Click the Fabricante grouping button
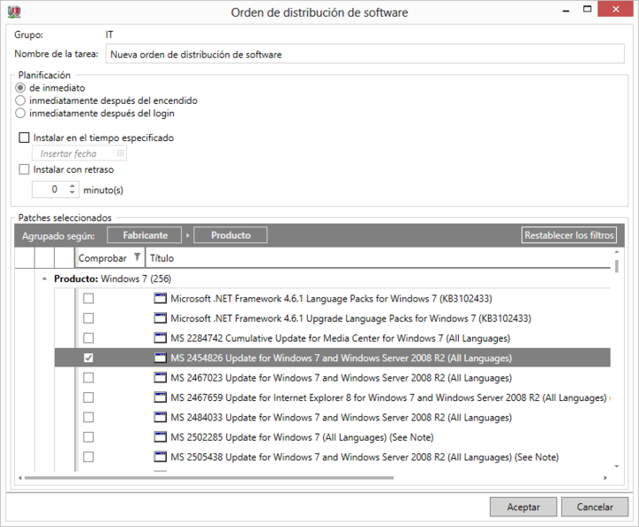 click(x=145, y=235)
